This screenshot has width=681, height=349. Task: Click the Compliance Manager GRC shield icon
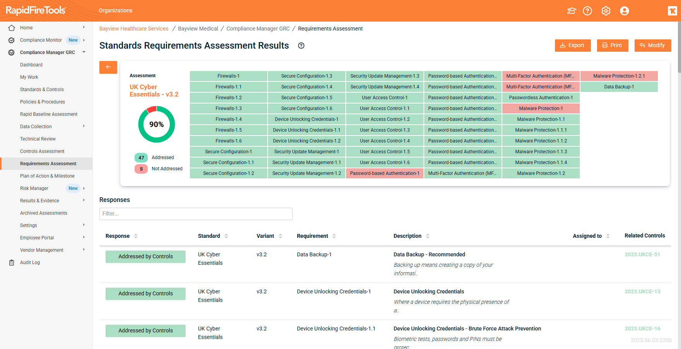coord(12,53)
